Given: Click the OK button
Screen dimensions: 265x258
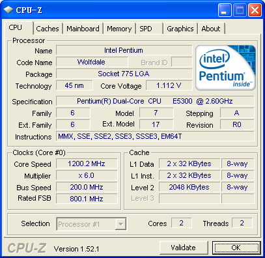Looking at the screenshot, I should 236,248.
